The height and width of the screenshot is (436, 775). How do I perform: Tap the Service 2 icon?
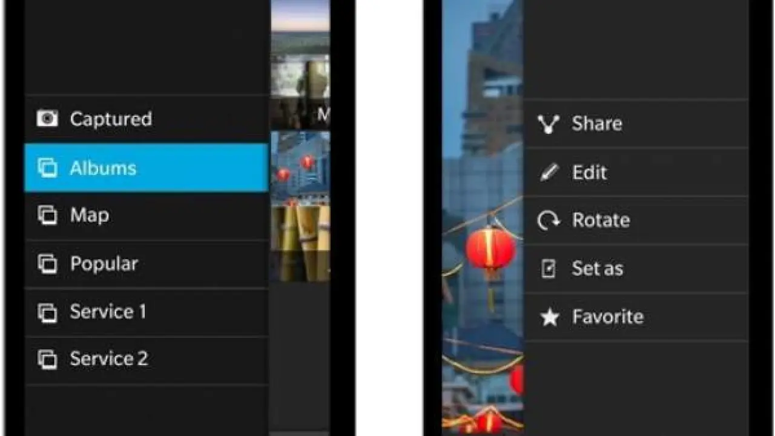click(x=47, y=359)
